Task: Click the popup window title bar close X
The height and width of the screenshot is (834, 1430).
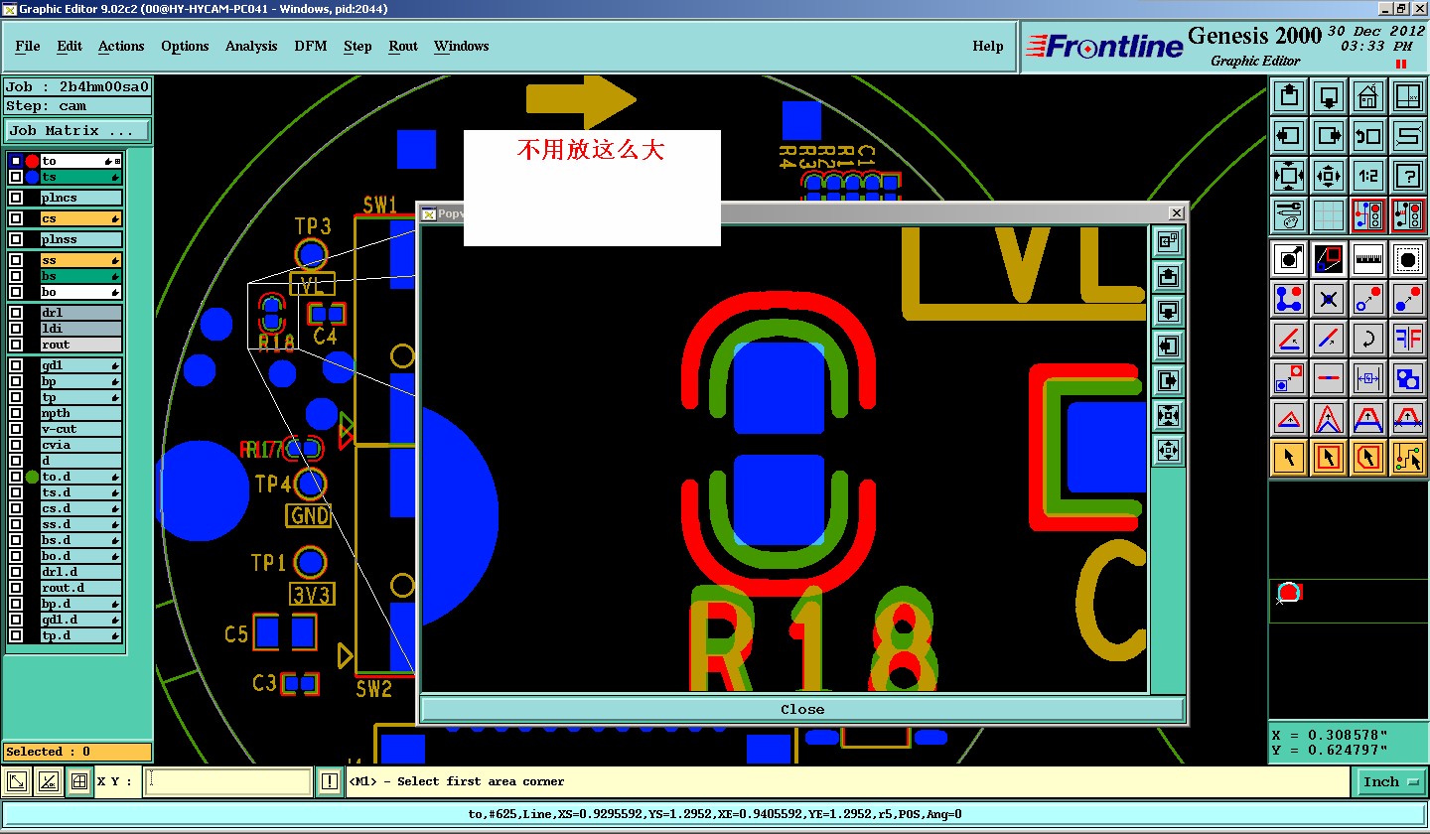Action: (x=1176, y=212)
